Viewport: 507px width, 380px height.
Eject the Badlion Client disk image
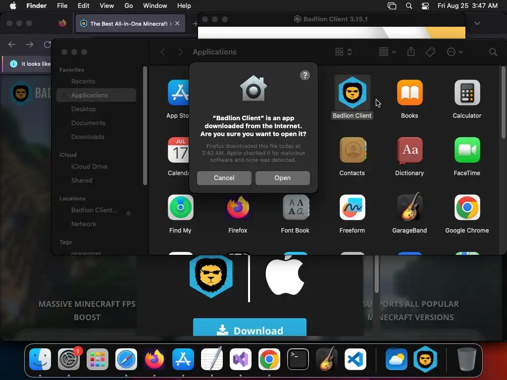point(128,213)
